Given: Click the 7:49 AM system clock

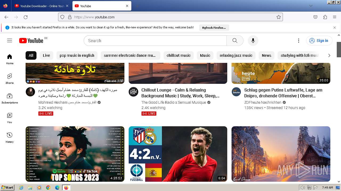Looking at the screenshot, I should (327, 188).
